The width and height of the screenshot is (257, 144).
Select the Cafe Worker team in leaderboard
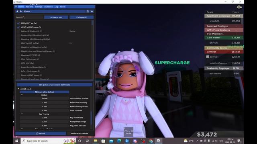click(x=224, y=38)
